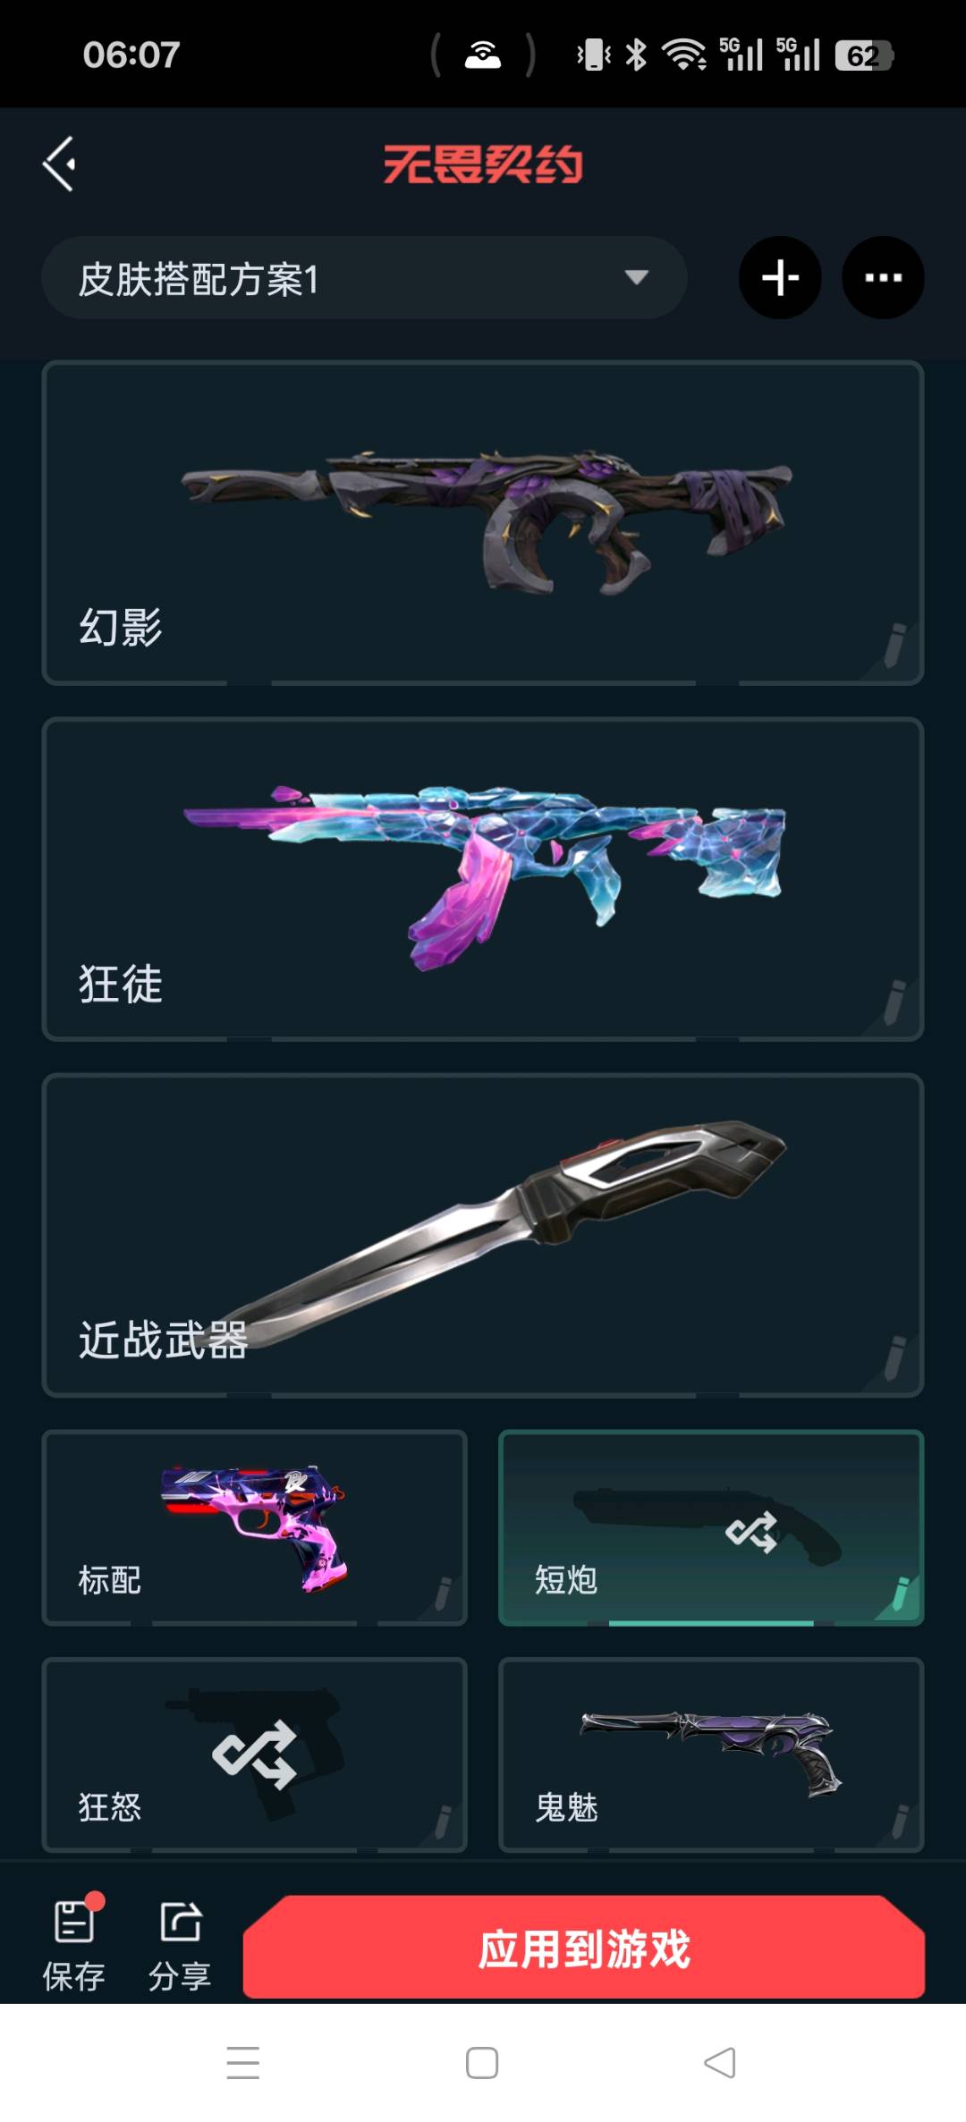Click the dropdown arrow beside 皮肤搭配方案1
Screen dimensions: 966x2122
click(x=636, y=277)
